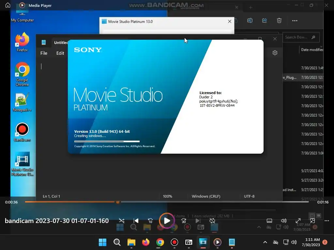Click the delete trash icon in Explorer
This screenshot has height=250, width=334.
(x=279, y=21)
